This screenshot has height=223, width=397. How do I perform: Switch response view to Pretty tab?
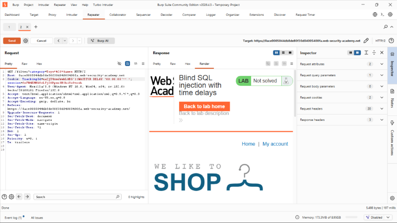(157, 64)
